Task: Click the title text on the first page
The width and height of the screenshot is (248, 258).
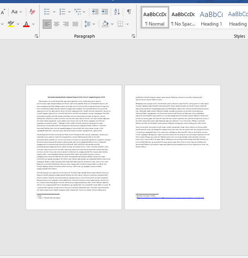Action: point(74,97)
